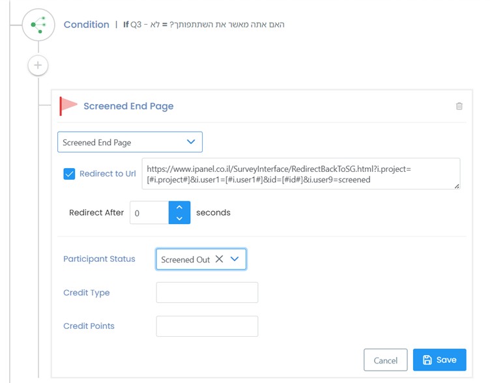Open the Credit Type field
The width and height of the screenshot is (490, 383).
point(207,292)
